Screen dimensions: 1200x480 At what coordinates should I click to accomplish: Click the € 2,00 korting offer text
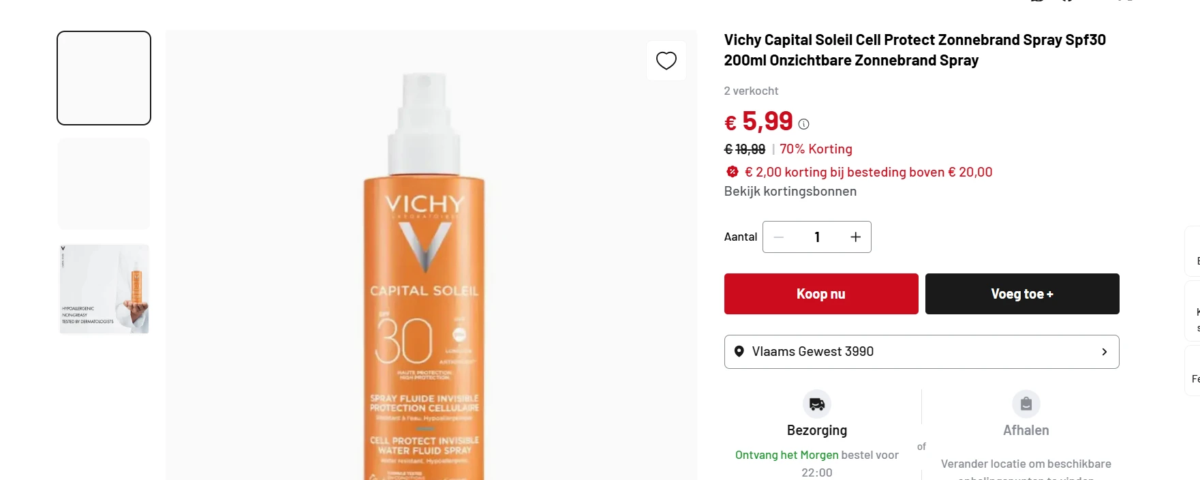868,172
